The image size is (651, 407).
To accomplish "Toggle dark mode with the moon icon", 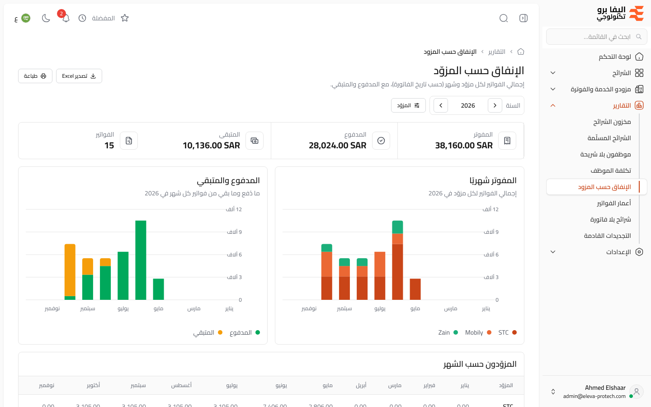I will pyautogui.click(x=46, y=18).
